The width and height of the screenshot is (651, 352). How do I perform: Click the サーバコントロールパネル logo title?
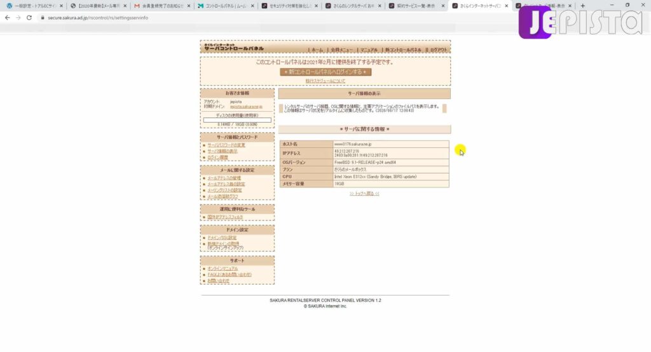click(x=234, y=47)
